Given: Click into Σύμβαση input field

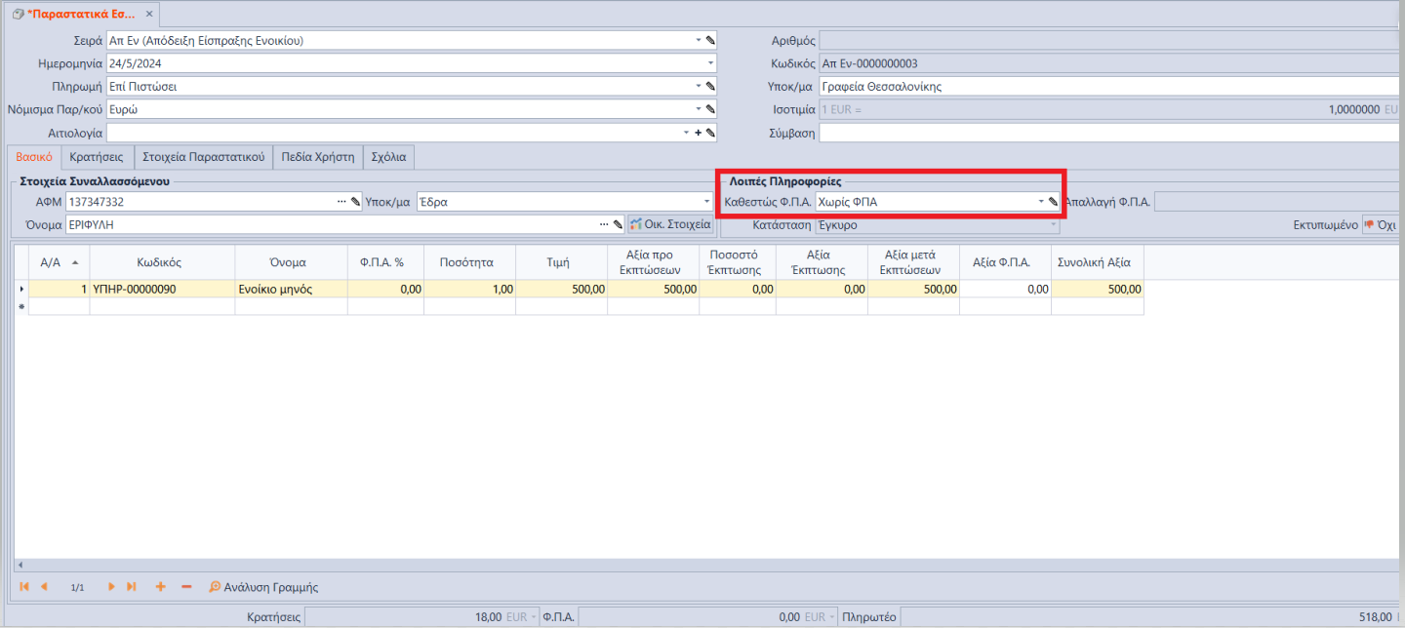Looking at the screenshot, I should click(1103, 133).
